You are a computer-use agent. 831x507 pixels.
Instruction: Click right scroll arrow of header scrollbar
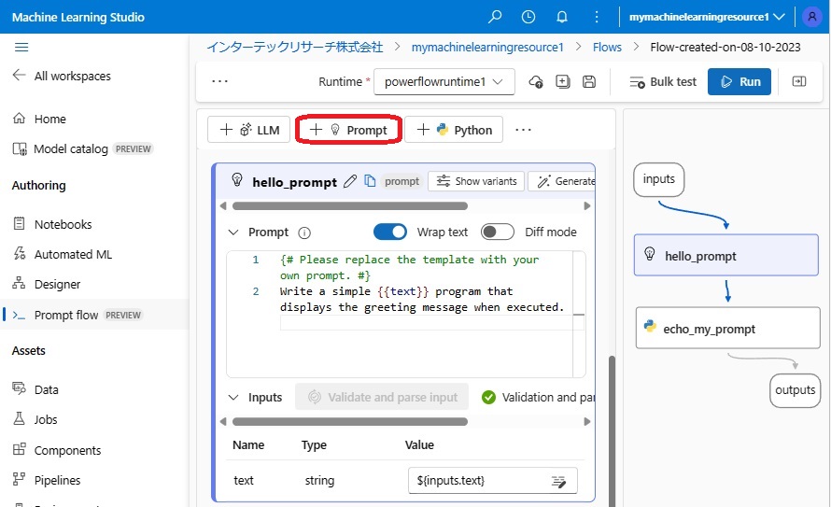(x=586, y=205)
